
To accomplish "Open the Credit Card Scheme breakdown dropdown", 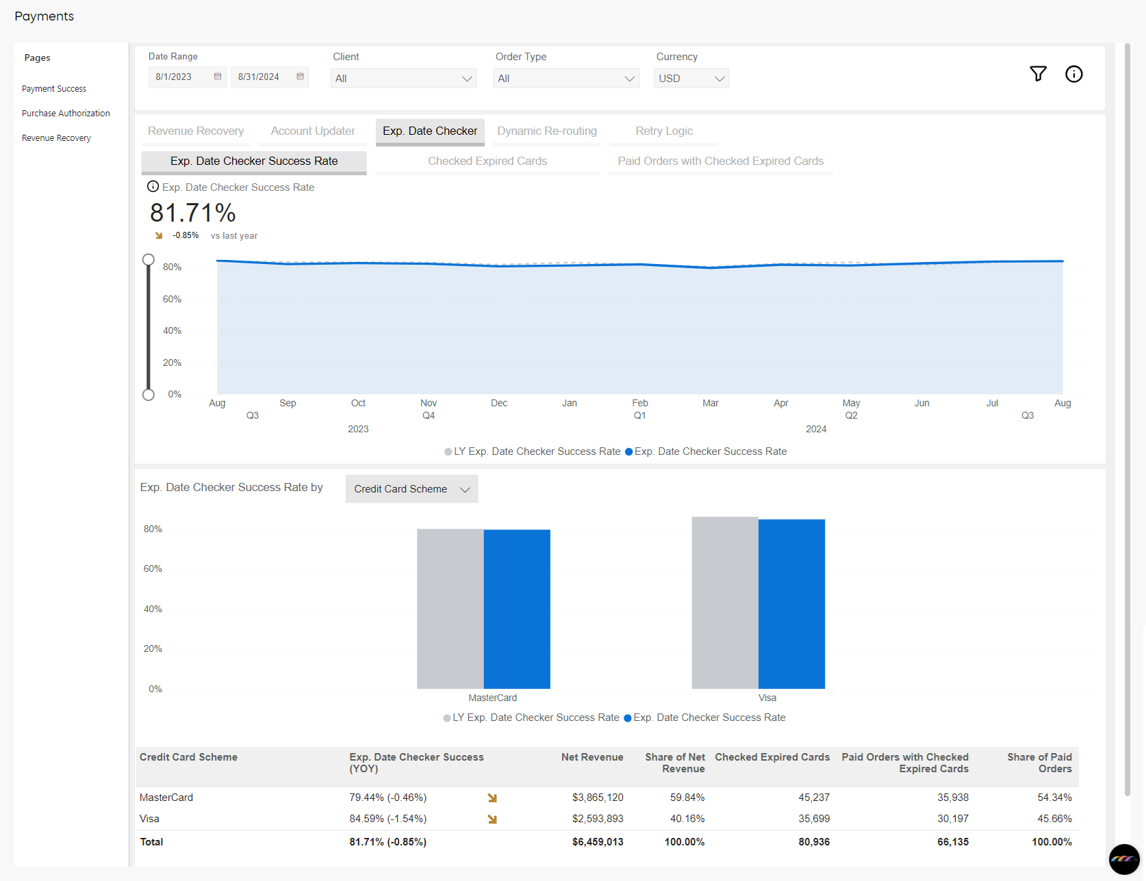I will point(411,489).
